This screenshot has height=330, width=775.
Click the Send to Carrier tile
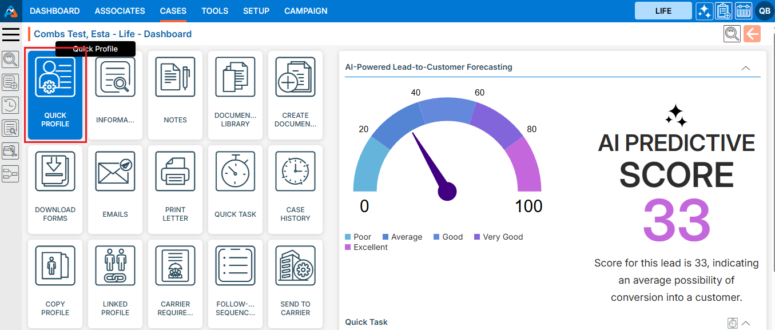click(x=295, y=284)
